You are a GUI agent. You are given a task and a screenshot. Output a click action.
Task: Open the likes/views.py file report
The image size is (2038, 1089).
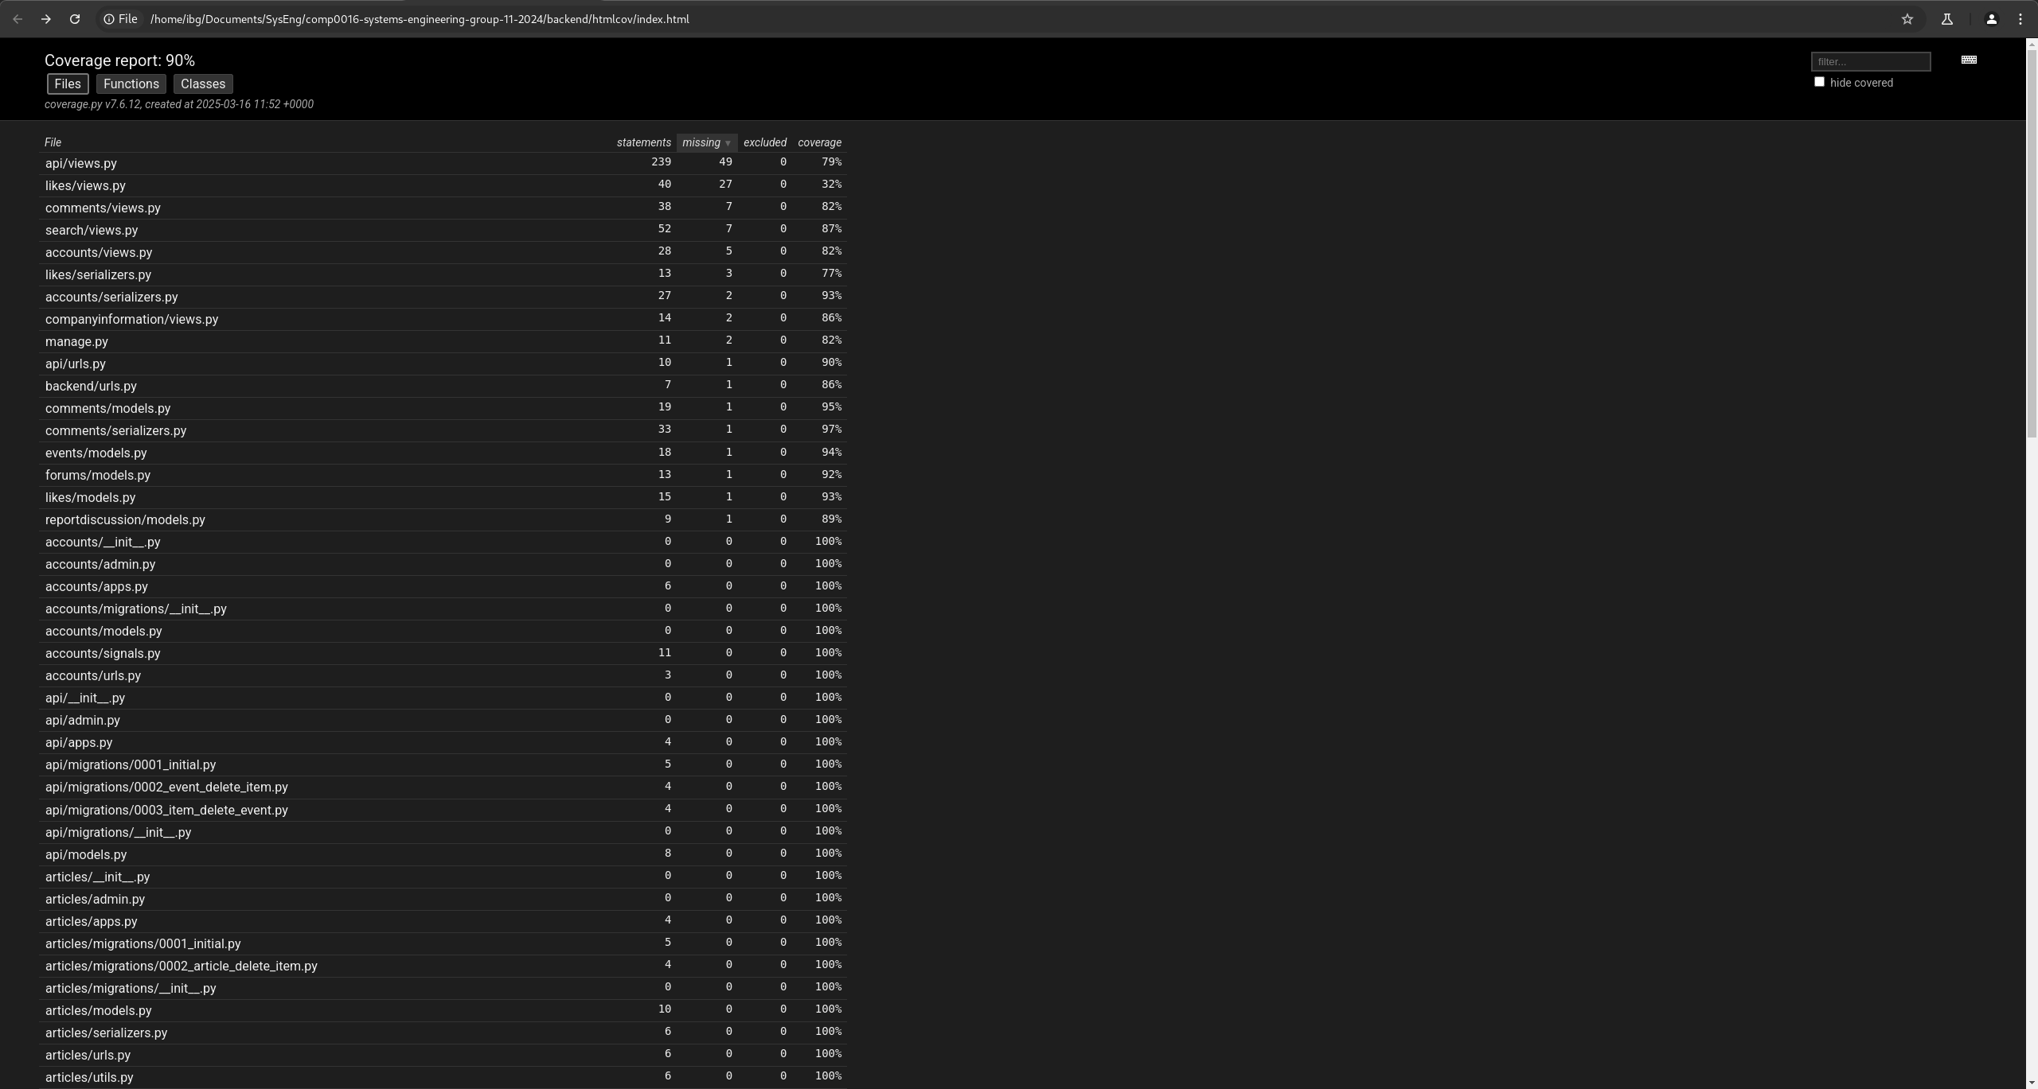pyautogui.click(x=85, y=185)
